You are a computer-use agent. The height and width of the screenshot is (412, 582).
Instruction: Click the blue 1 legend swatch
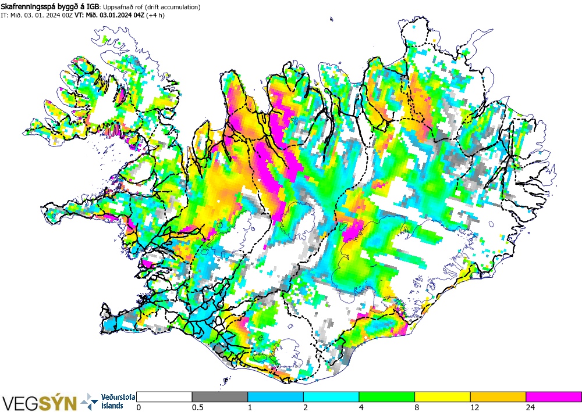(275, 397)
